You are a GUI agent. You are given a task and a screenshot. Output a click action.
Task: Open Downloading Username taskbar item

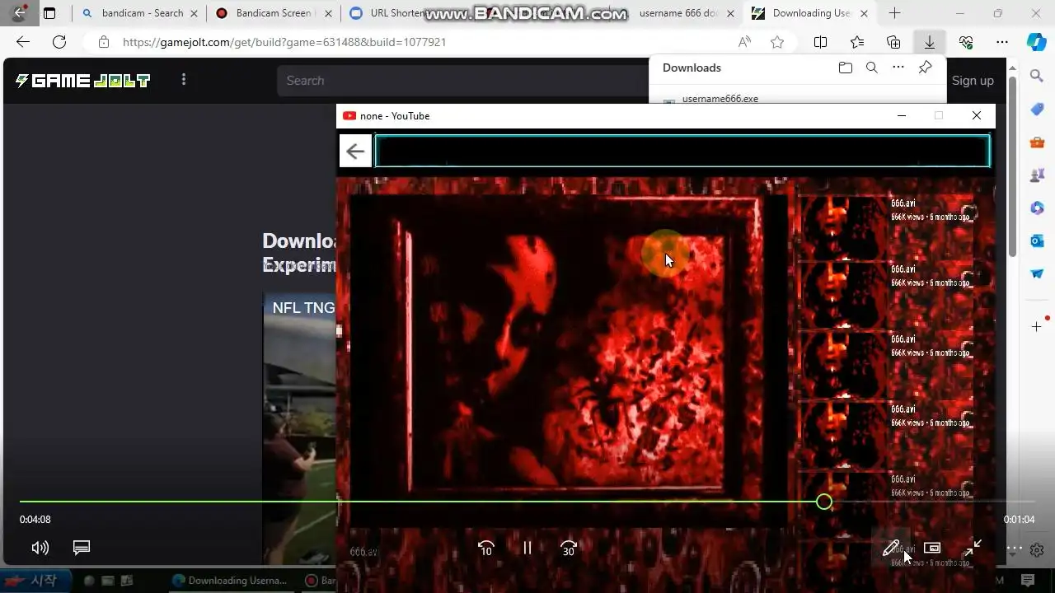229,581
